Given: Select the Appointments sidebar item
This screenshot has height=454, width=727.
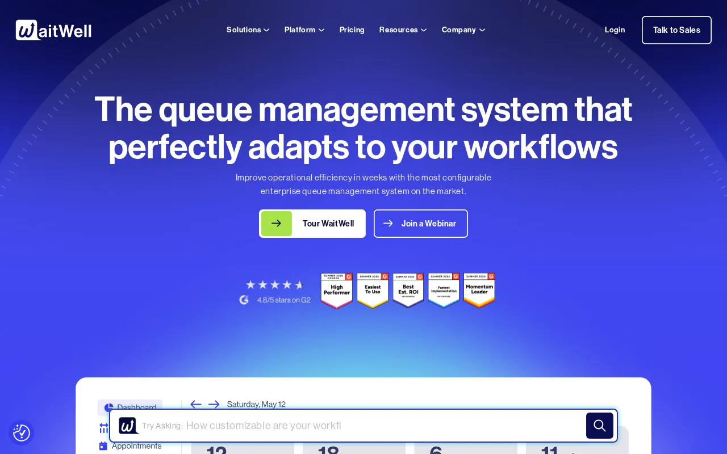Looking at the screenshot, I should (130, 446).
